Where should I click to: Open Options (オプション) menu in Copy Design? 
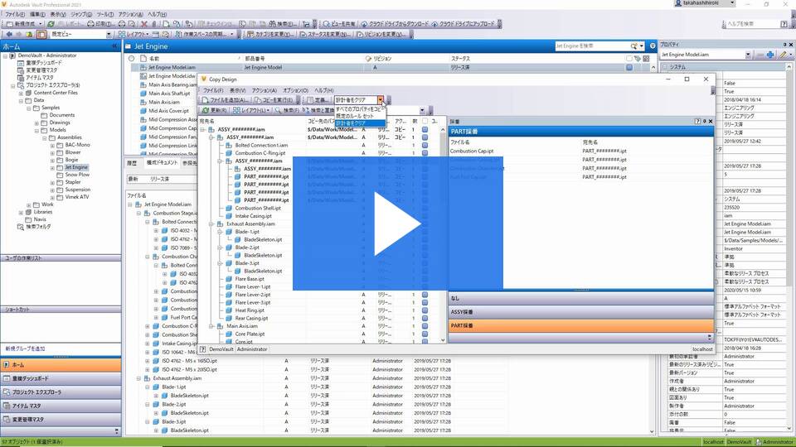295,90
